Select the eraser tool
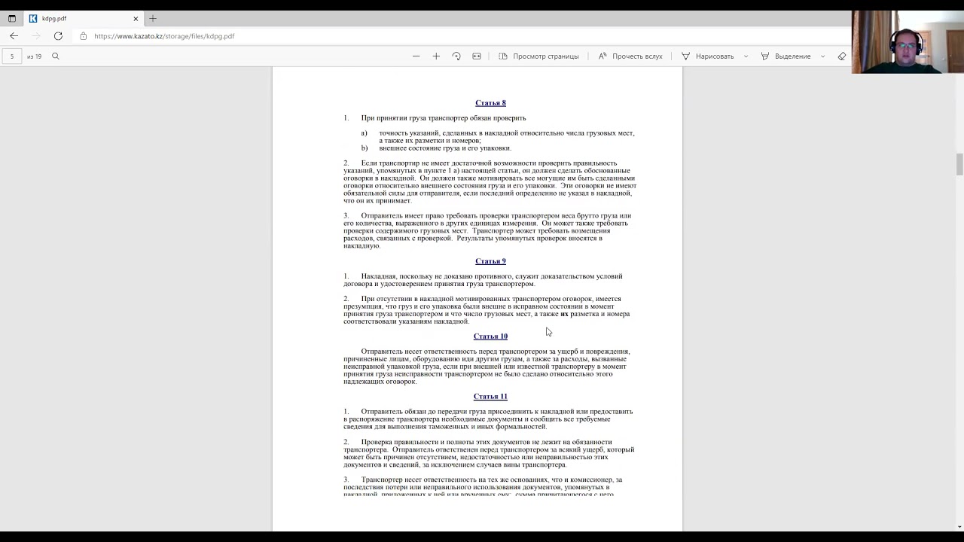 [x=842, y=56]
